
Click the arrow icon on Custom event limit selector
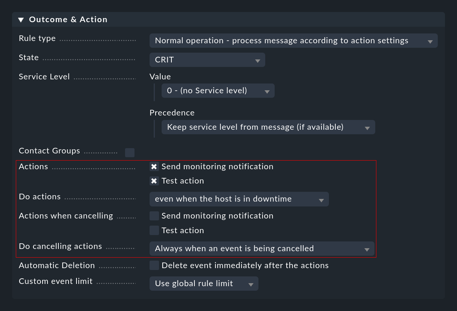[251, 284]
